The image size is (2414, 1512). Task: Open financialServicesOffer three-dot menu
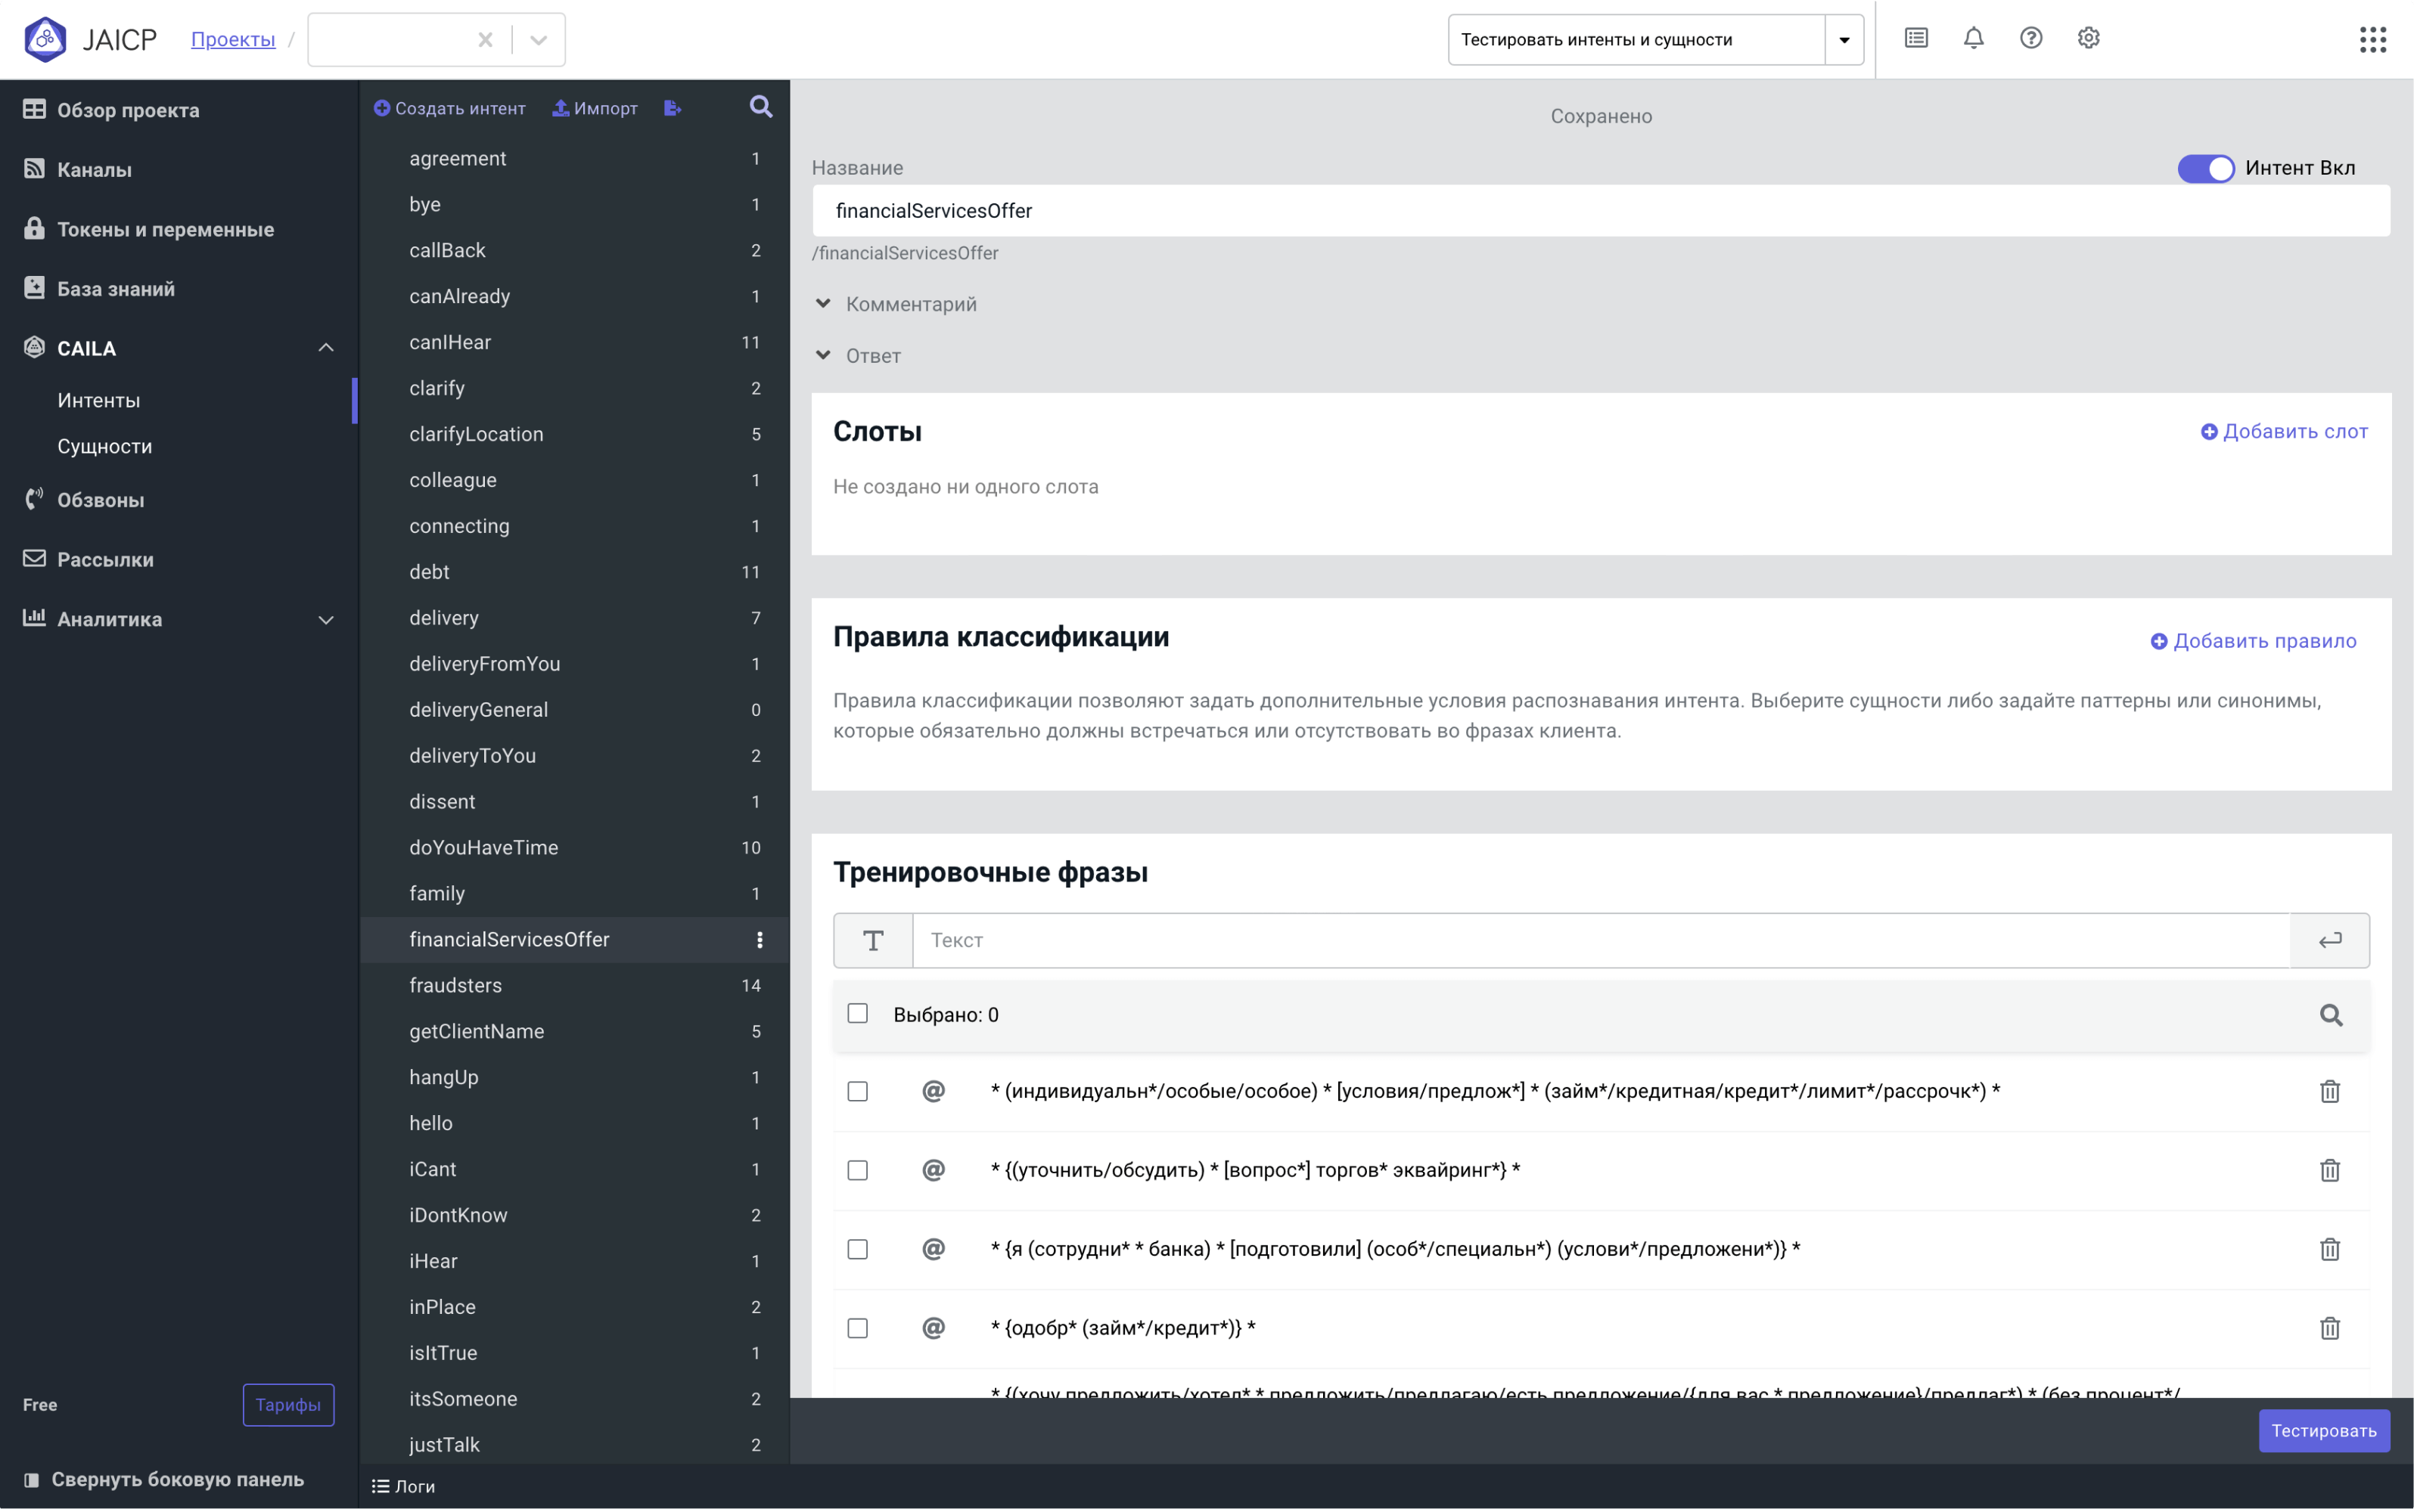[760, 939]
